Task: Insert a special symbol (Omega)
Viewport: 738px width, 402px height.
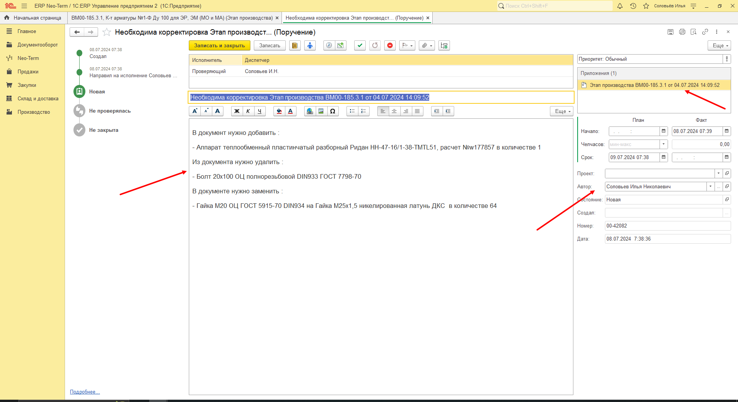Action: point(333,111)
